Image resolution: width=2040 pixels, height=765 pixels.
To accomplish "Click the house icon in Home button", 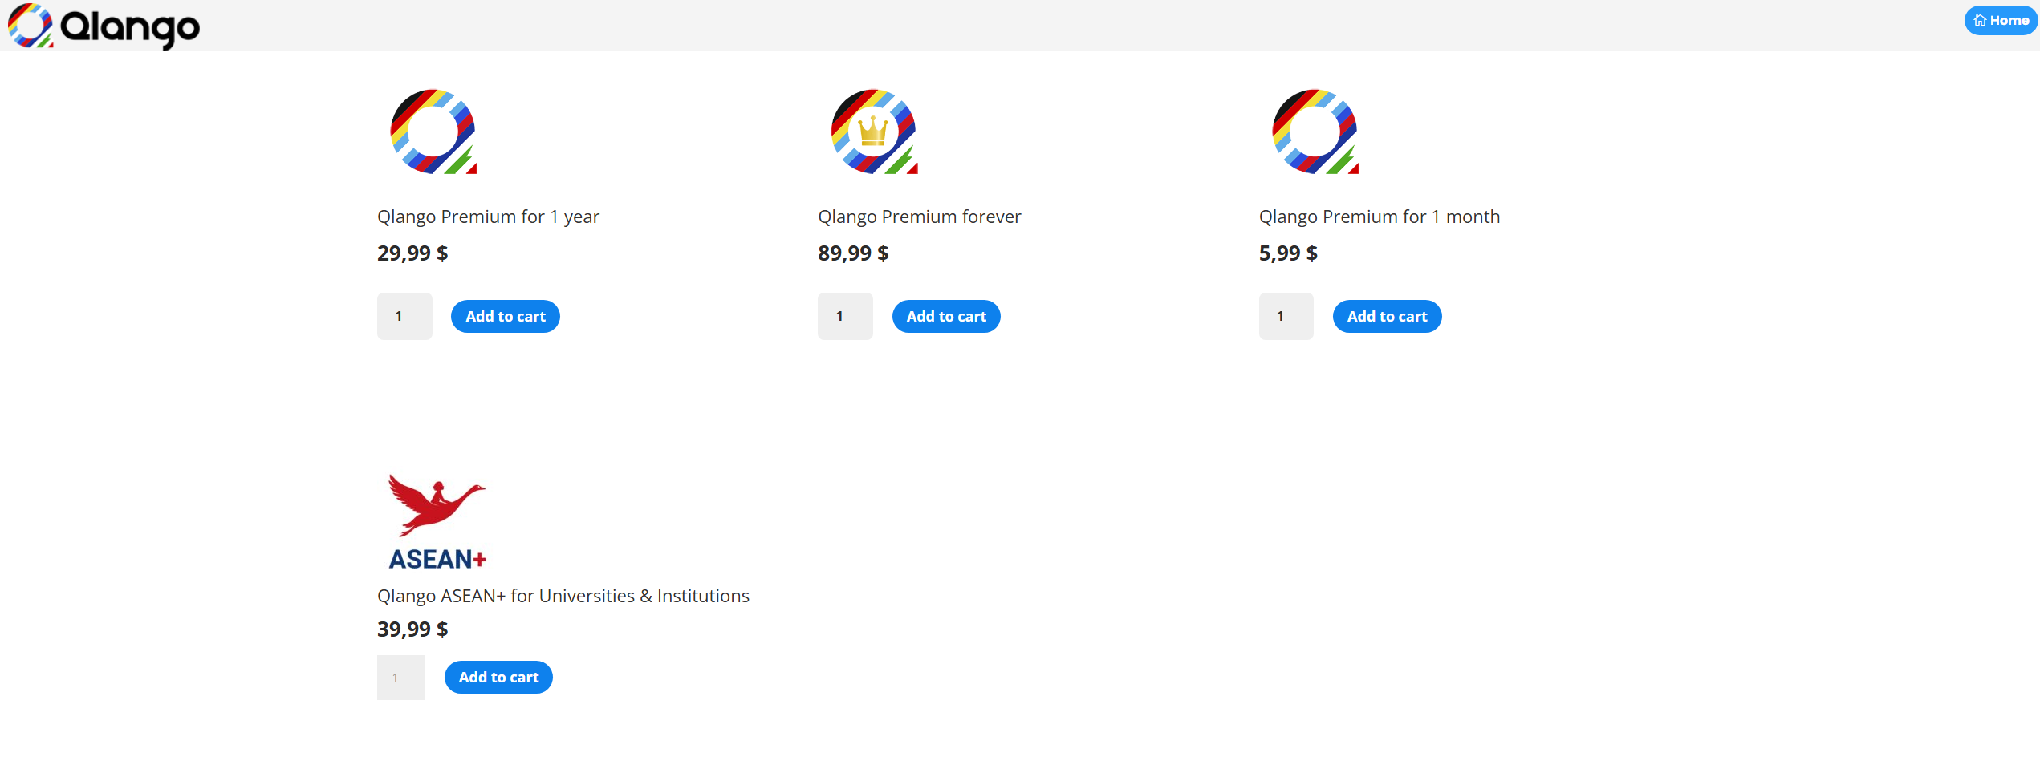I will pos(1980,21).
